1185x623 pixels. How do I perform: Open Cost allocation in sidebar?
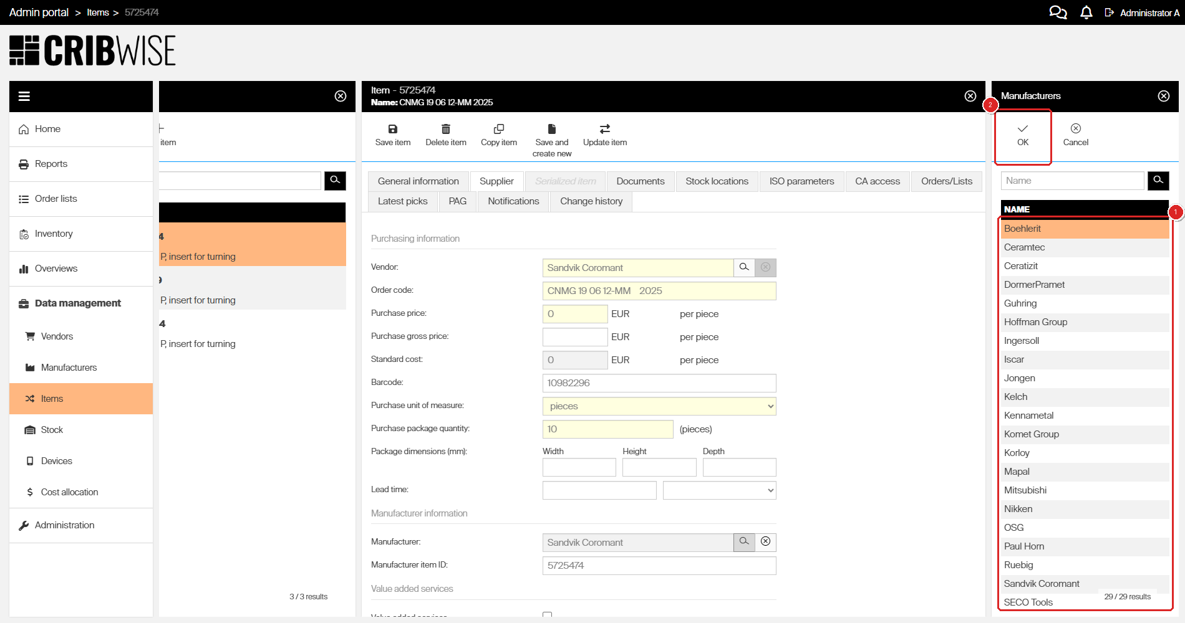[81, 492]
